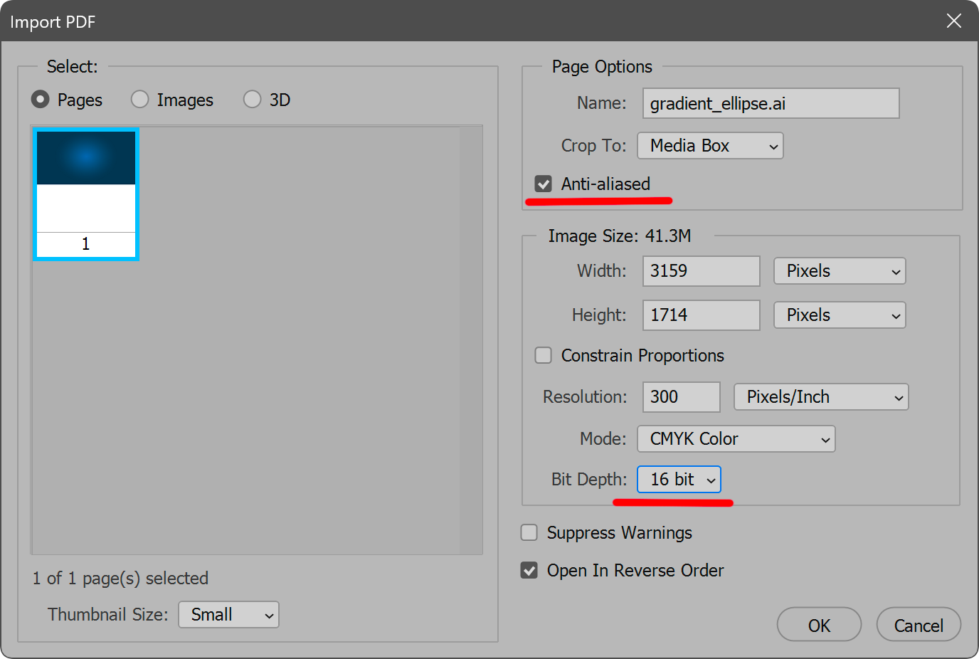Open the Thumbnail Size Small dropdown
Viewport: 979px width, 659px height.
click(228, 615)
